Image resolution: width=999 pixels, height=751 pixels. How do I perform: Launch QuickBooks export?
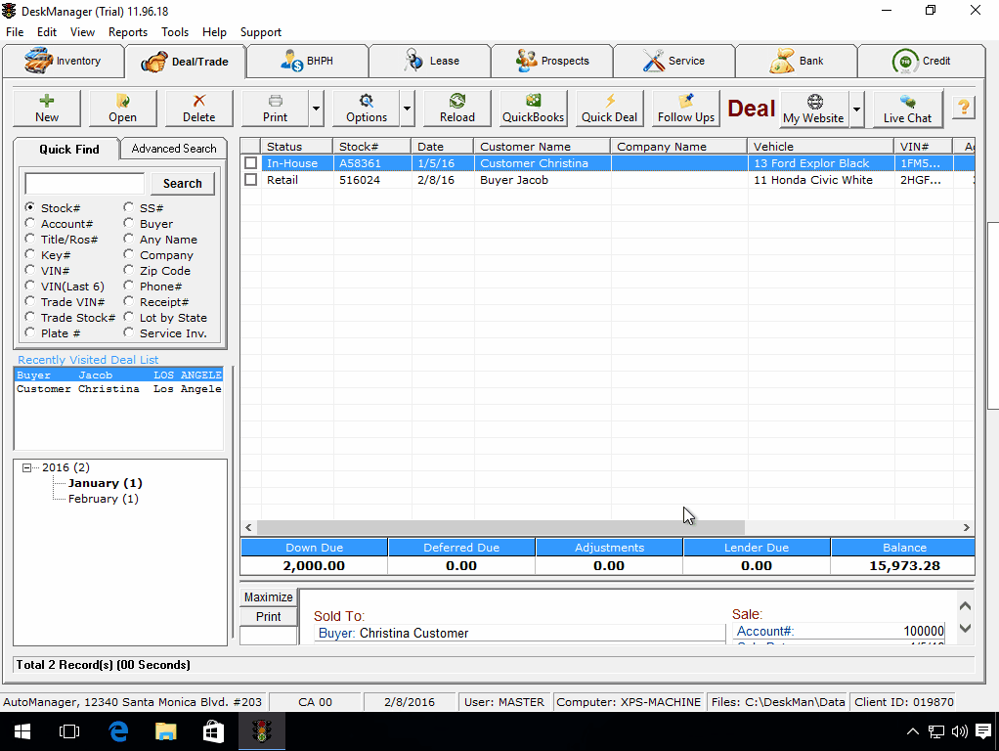[x=534, y=109]
